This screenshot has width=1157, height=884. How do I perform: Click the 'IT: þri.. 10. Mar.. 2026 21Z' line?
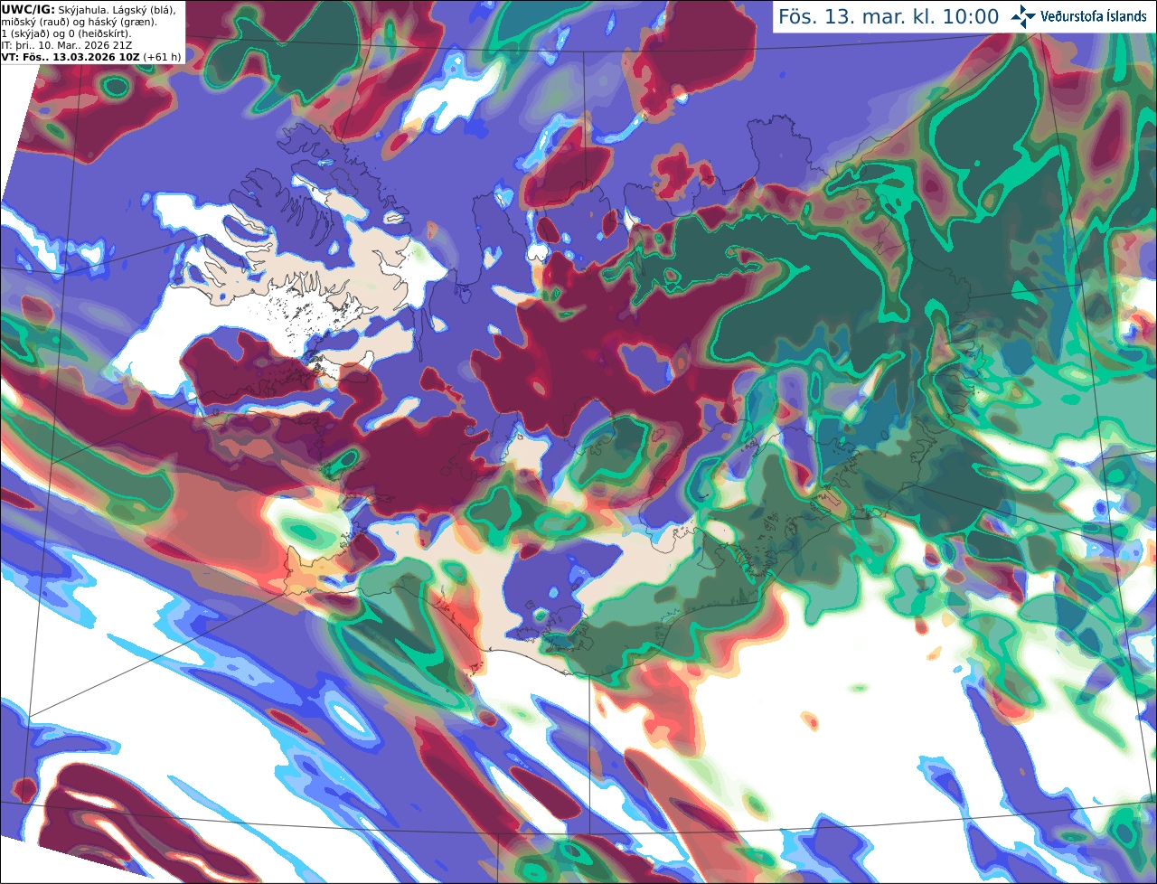tap(69, 45)
